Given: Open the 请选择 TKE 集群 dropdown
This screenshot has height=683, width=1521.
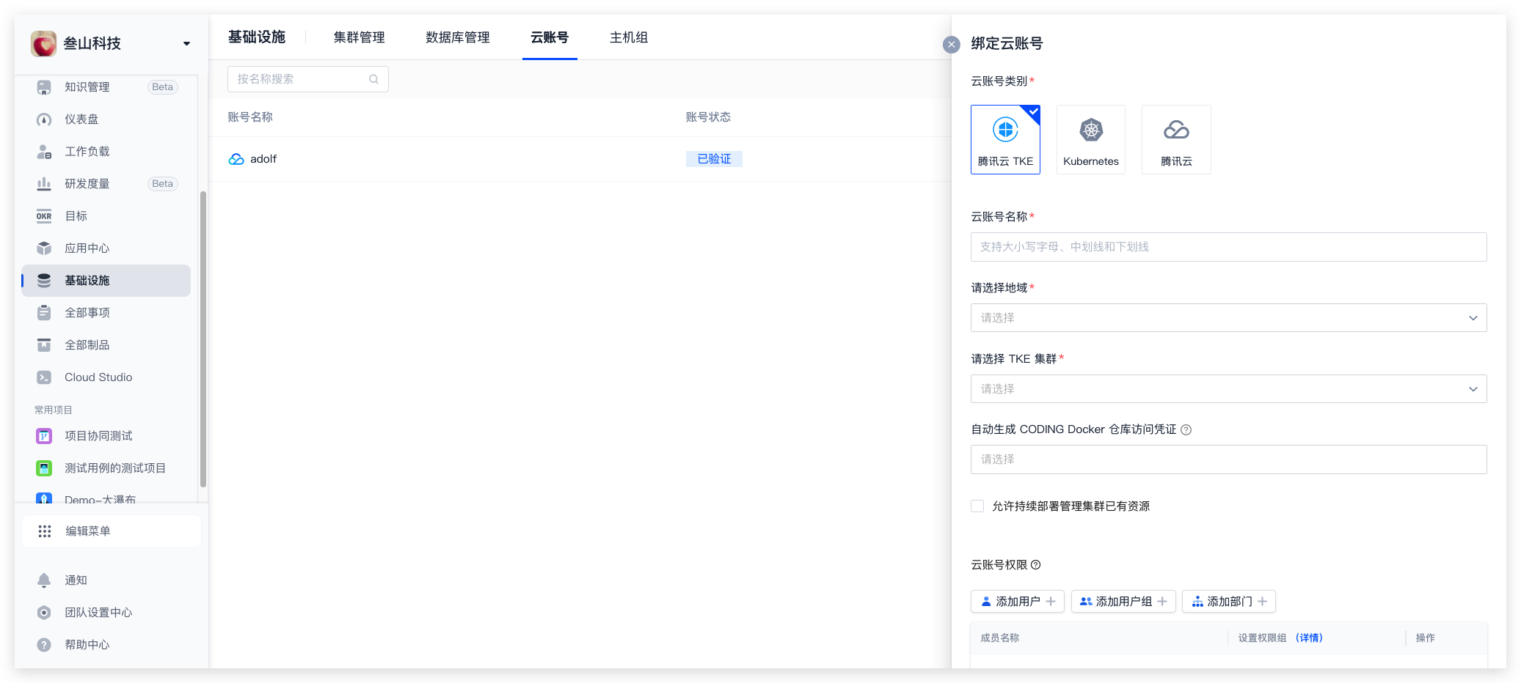Looking at the screenshot, I should coord(1229,389).
